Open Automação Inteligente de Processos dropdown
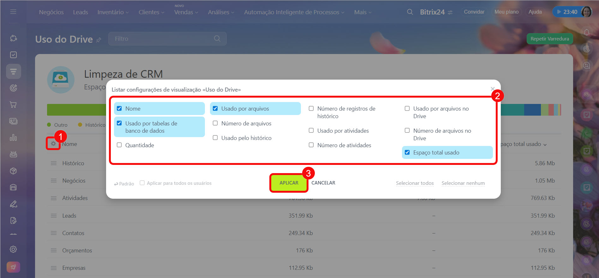This screenshot has width=599, height=278. tap(294, 12)
